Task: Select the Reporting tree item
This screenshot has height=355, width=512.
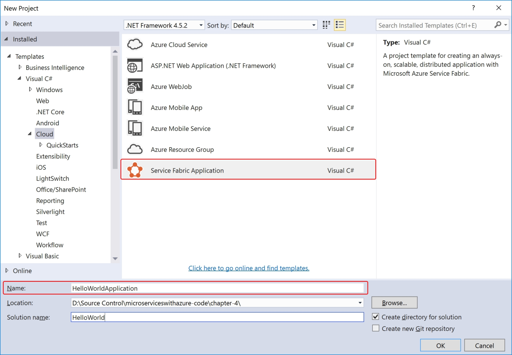Action: click(x=50, y=201)
